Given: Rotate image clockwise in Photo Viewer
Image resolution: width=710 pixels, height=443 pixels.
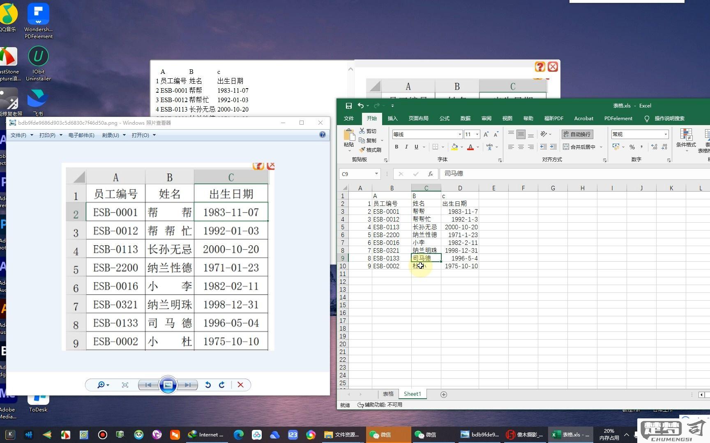Looking at the screenshot, I should tap(222, 385).
